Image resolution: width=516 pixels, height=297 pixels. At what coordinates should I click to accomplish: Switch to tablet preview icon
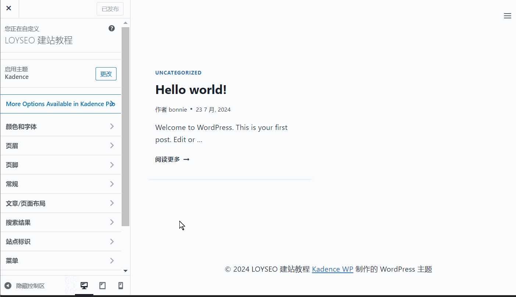(103, 286)
